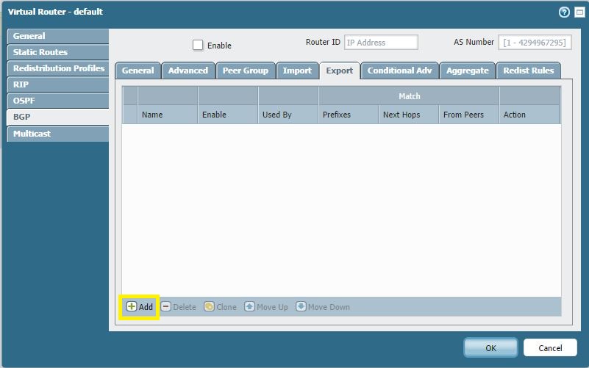Click the Move Up button
This screenshot has height=368, width=589.
(266, 307)
